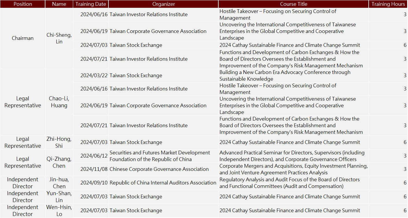This screenshot has height=218, width=408.
Task: Select the name Chao-Li, Huang
Action: point(59,102)
